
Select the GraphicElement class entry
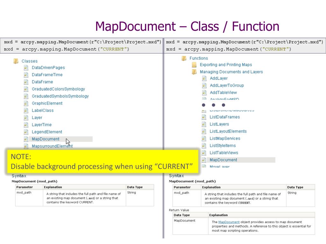pos(47,103)
